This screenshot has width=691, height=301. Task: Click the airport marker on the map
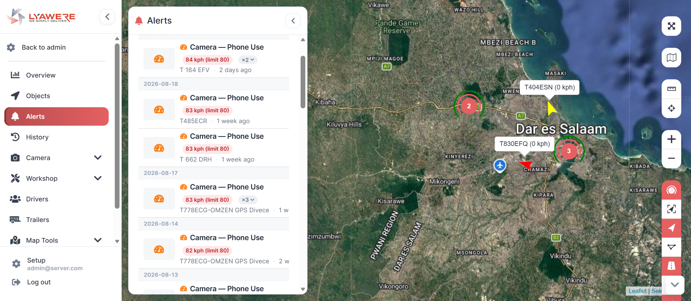[x=500, y=166]
